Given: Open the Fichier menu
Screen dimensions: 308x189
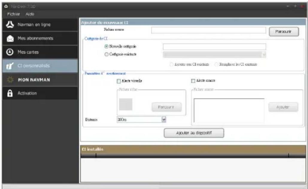Looking at the screenshot, I should pos(13,14).
